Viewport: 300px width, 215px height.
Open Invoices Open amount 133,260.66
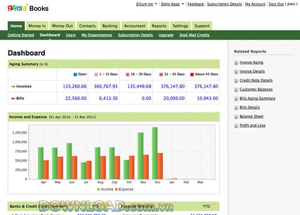pyautogui.click(x=75, y=86)
